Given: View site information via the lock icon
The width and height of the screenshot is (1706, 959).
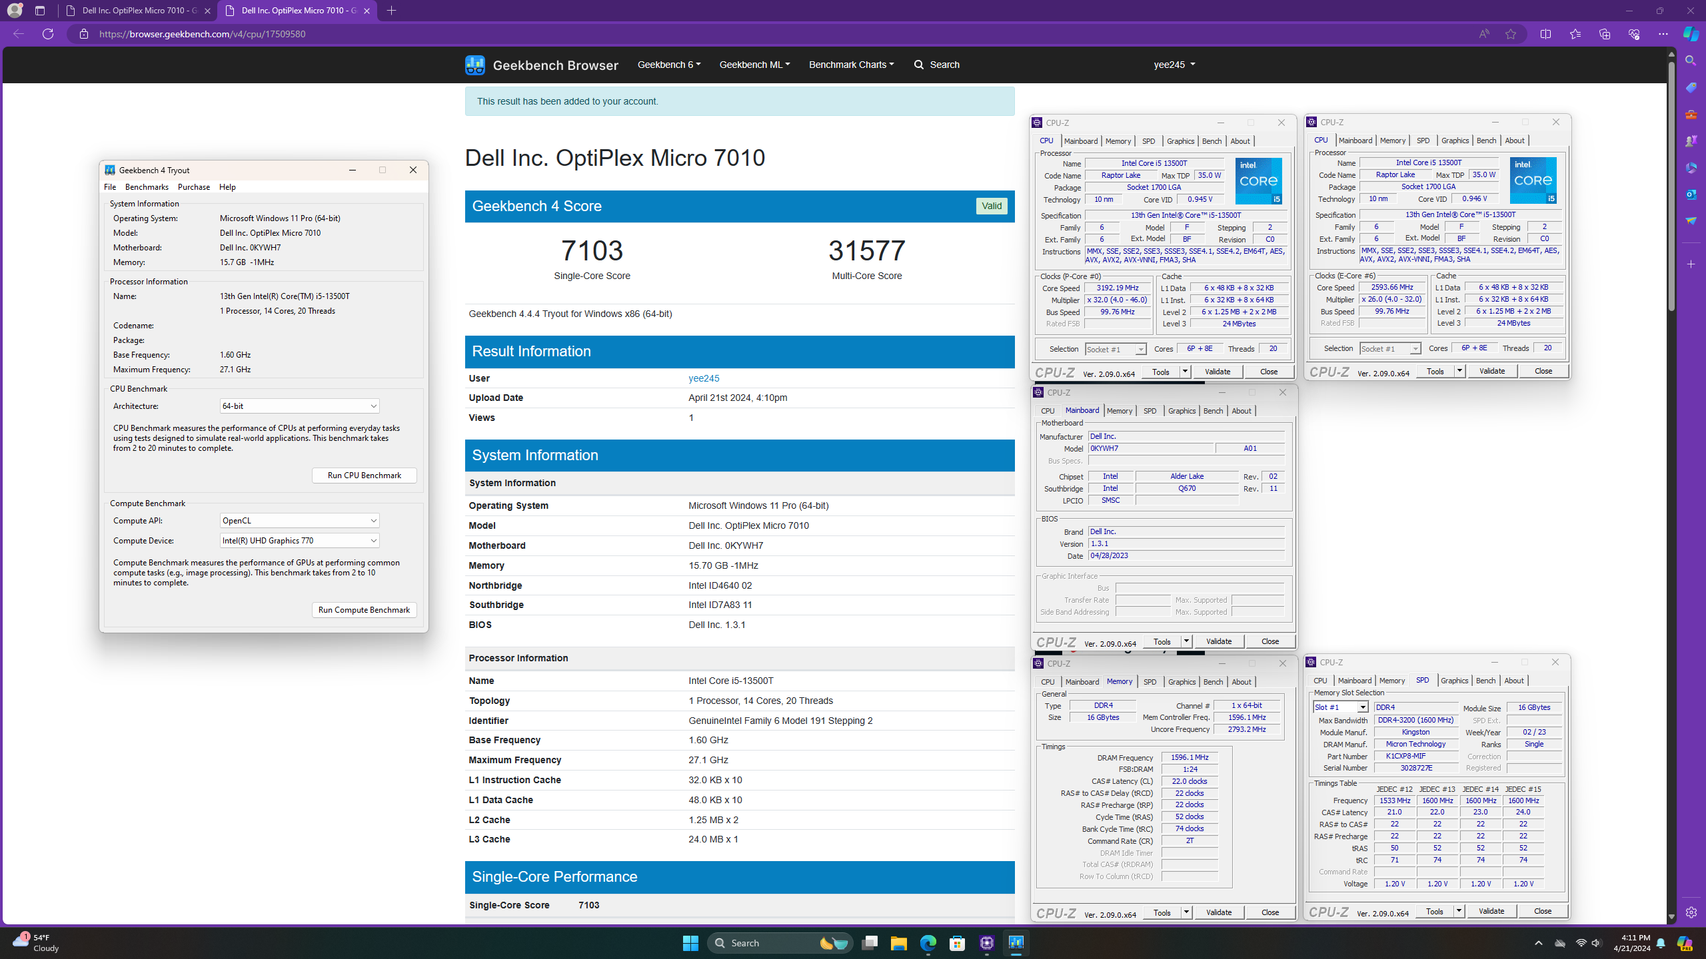Looking at the screenshot, I should [84, 34].
